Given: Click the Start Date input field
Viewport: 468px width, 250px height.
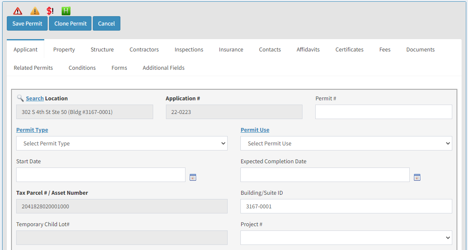Looking at the screenshot, I should (101, 175).
